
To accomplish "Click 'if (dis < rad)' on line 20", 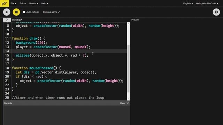I will pos(29,76).
